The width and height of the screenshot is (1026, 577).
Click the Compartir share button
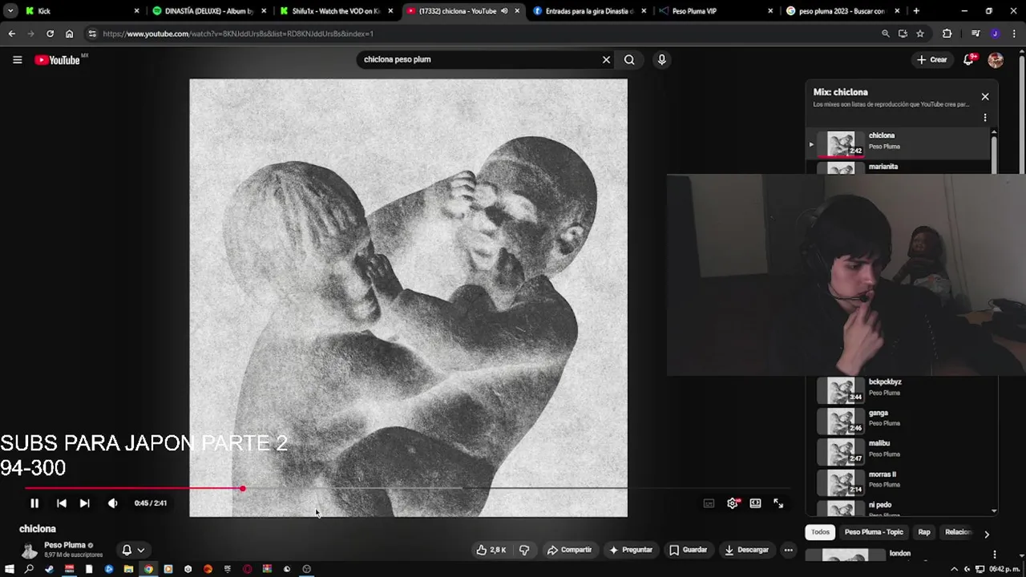point(569,550)
